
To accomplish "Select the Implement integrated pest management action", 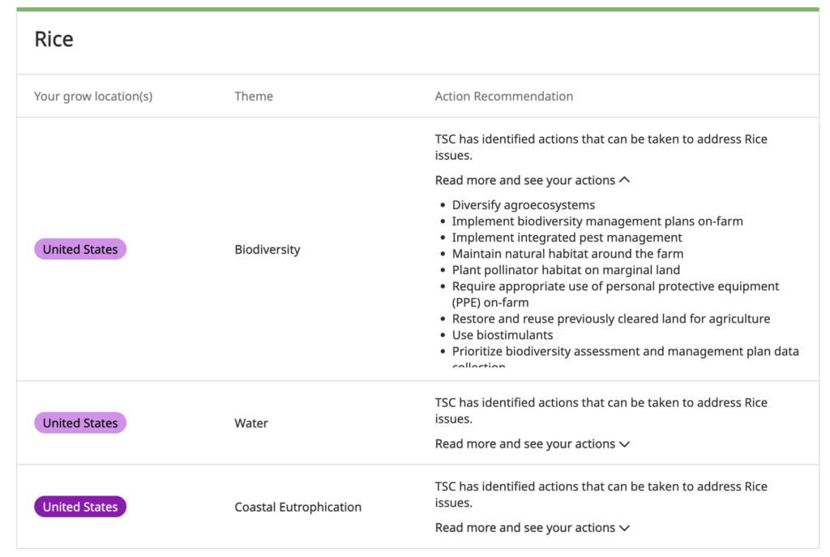I will click(x=567, y=237).
